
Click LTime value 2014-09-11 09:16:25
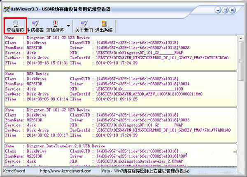[x=117, y=99]
